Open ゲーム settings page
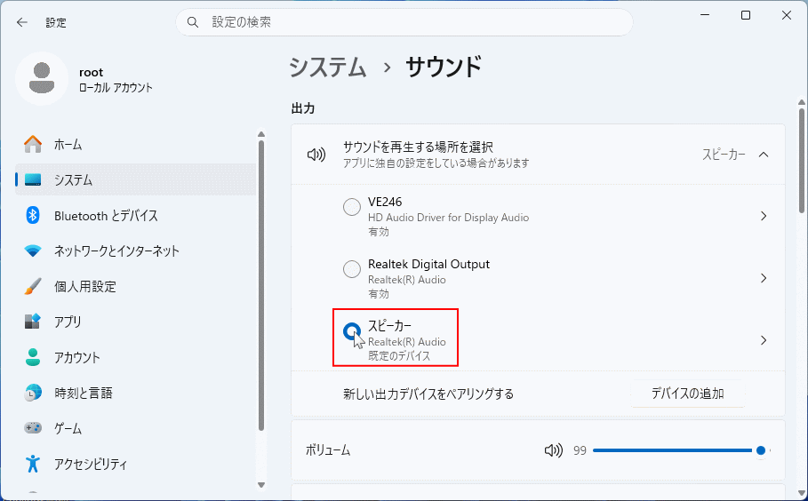808x501 pixels. [135, 428]
